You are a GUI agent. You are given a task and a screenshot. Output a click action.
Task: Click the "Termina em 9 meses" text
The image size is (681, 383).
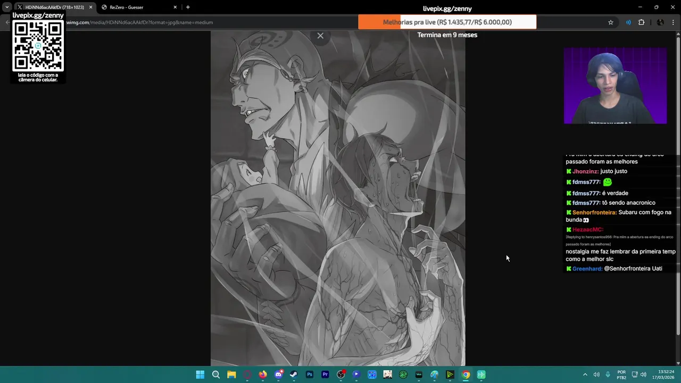pyautogui.click(x=447, y=35)
